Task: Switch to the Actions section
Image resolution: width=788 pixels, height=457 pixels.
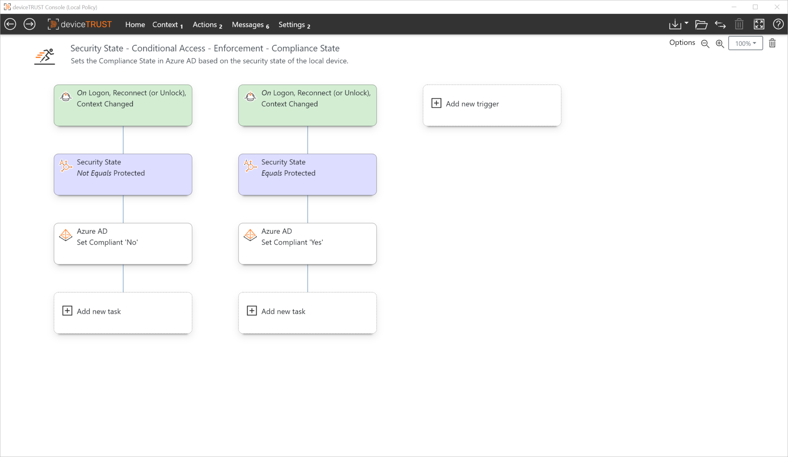Action: click(205, 25)
